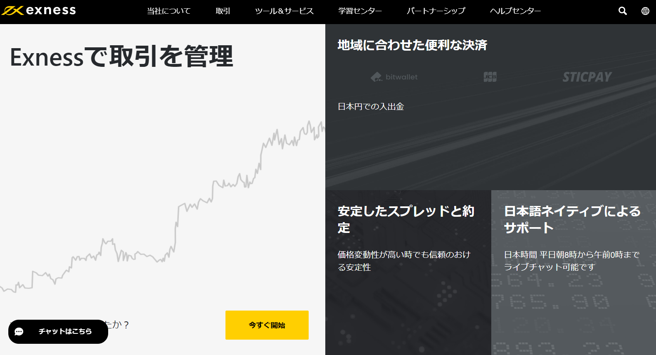
Task: Click the yellow 今すぐ開始 button
Action: tap(267, 325)
